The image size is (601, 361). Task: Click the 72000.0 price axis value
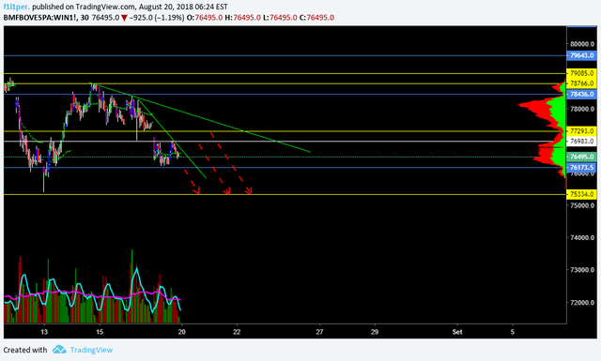582,303
